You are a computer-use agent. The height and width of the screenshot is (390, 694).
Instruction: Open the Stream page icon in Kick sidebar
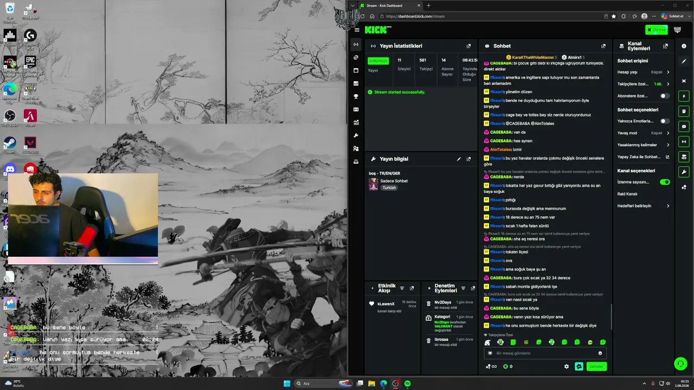(356, 44)
